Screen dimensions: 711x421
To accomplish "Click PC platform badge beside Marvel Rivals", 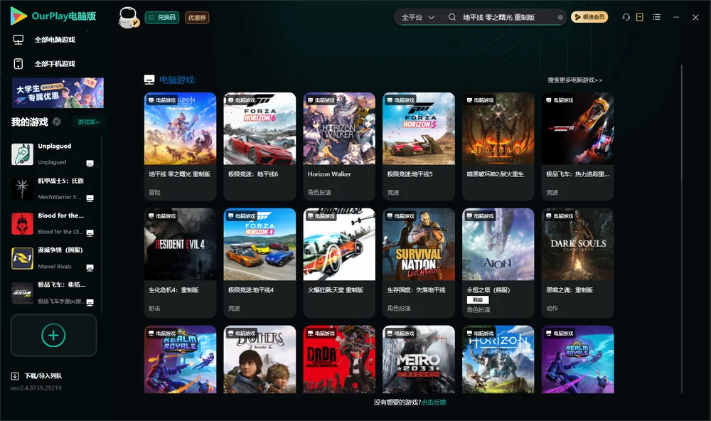I will 90,267.
